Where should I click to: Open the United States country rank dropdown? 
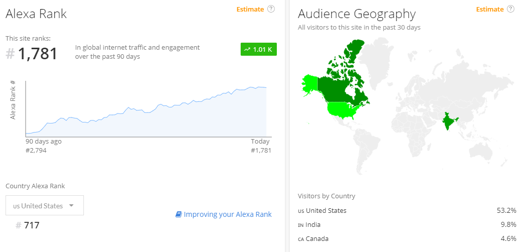[x=45, y=206]
